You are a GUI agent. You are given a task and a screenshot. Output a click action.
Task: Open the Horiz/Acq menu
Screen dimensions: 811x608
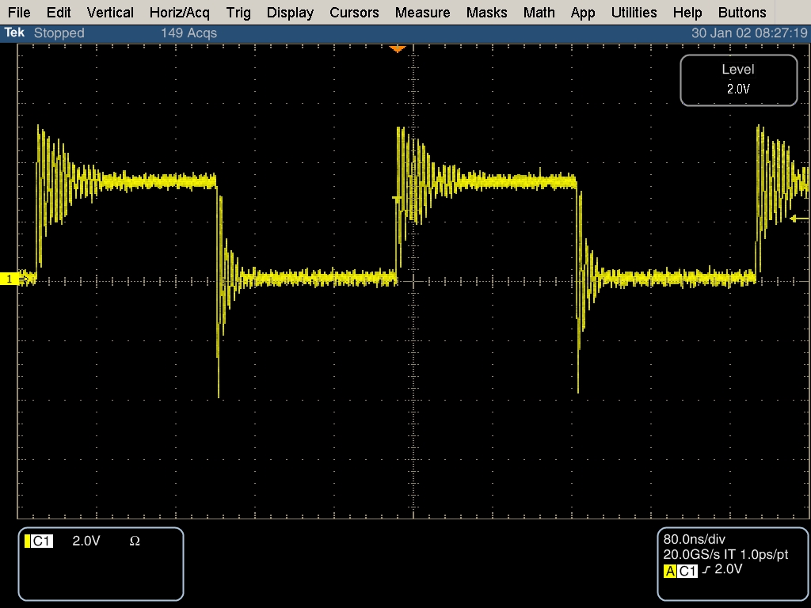coord(180,13)
